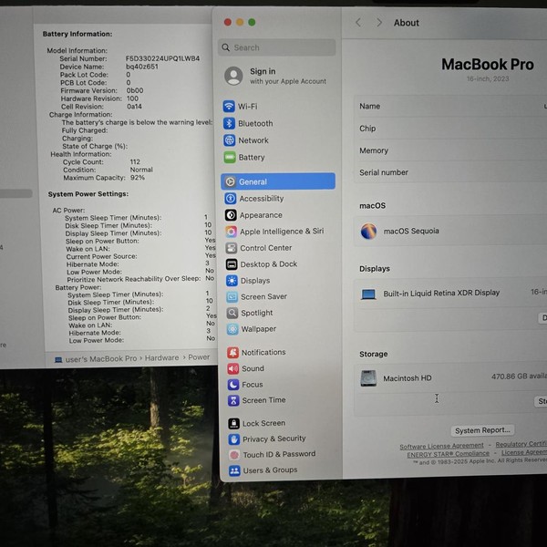
Task: Click the Chip row in About
Action: tap(450, 129)
